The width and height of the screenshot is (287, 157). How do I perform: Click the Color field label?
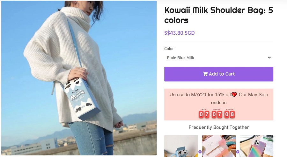169,49
